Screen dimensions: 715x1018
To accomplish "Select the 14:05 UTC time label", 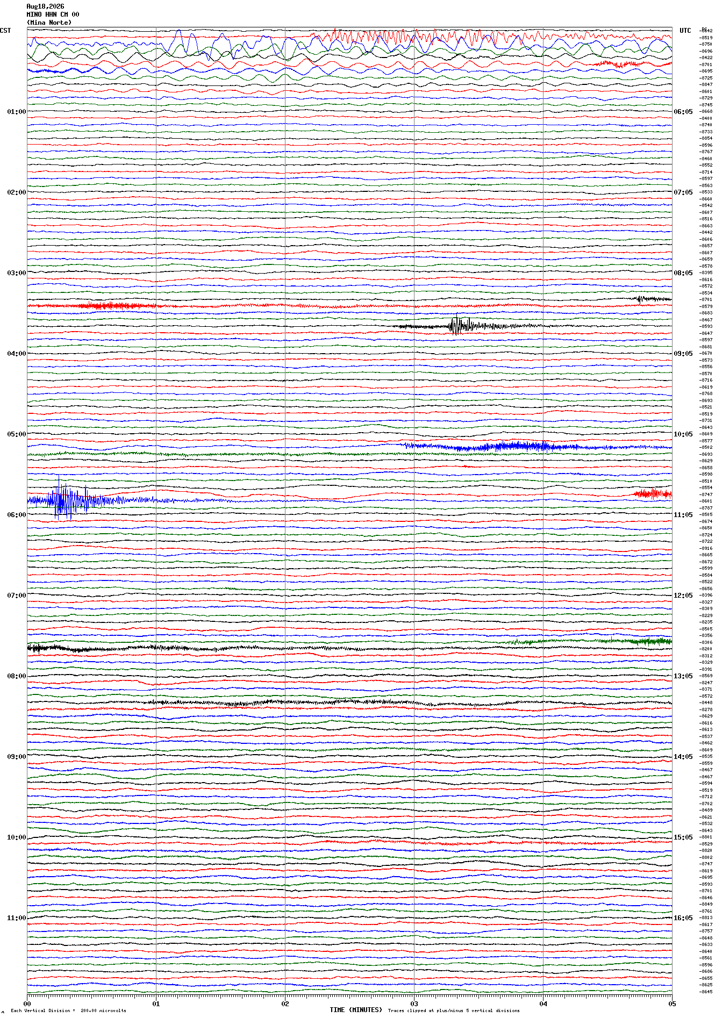I will coord(683,757).
